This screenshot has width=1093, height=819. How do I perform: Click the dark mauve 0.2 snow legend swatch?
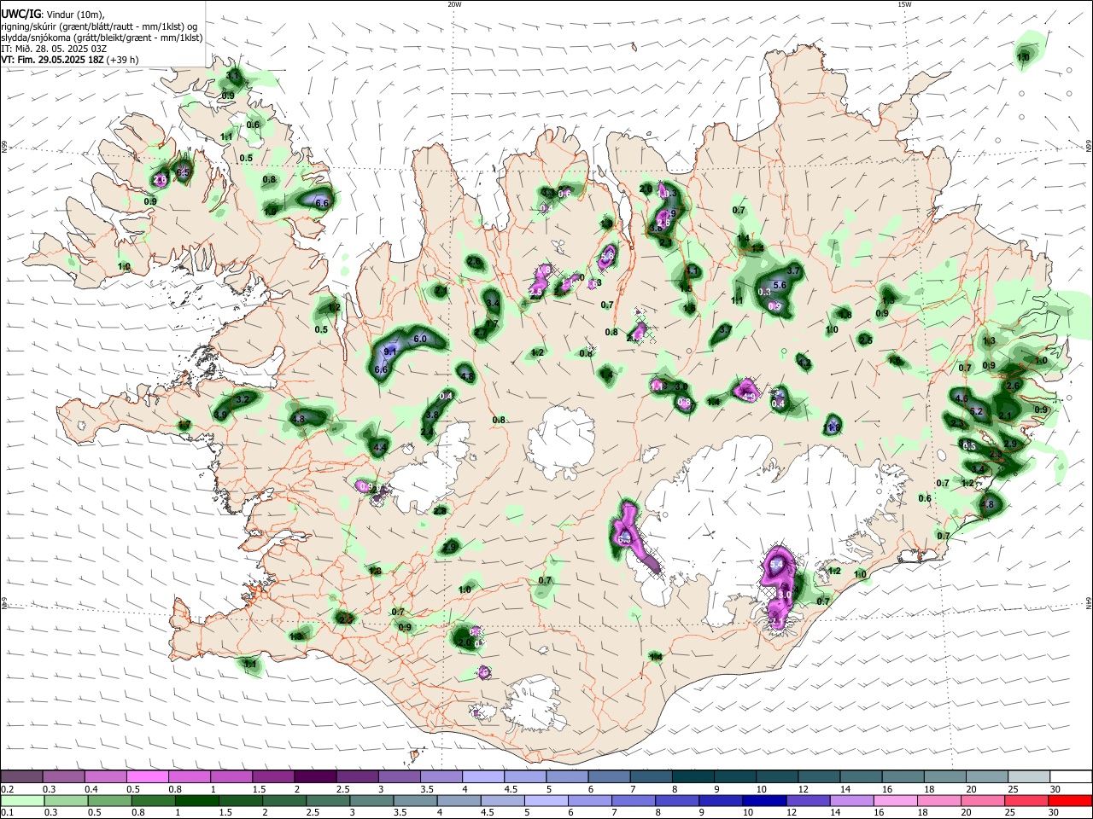click(21, 776)
